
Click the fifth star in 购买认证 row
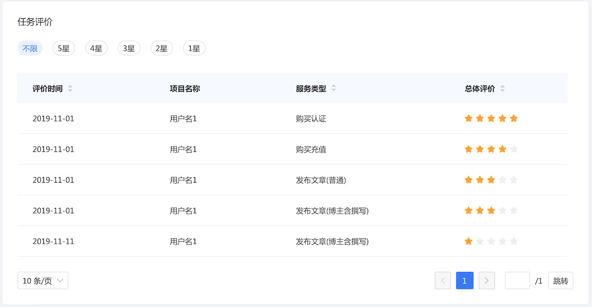tap(514, 118)
